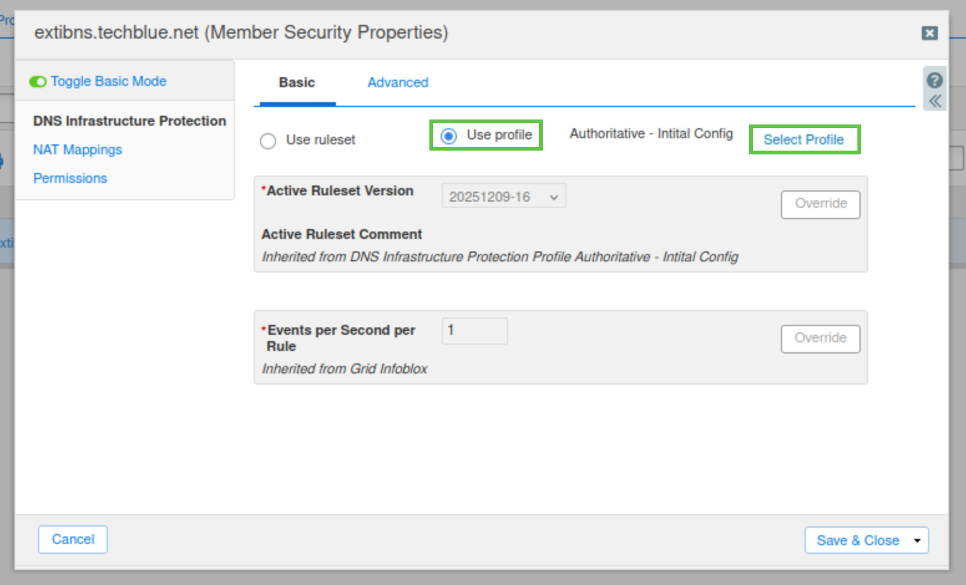Viewport: 966px width, 585px height.
Task: Click Save & Close
Action: click(x=858, y=541)
